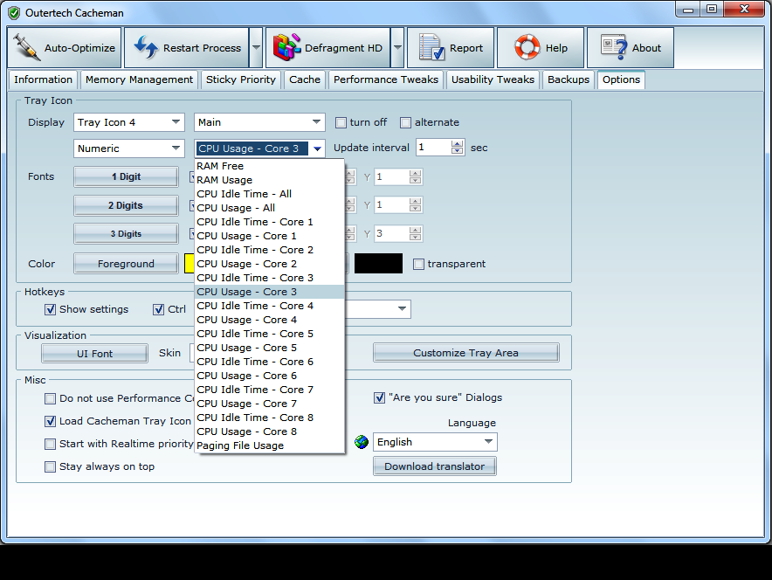Select RAM Free from the list
772x580 pixels.
pos(269,166)
